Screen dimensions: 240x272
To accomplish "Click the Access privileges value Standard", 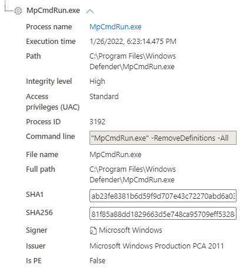I will click(x=104, y=97).
